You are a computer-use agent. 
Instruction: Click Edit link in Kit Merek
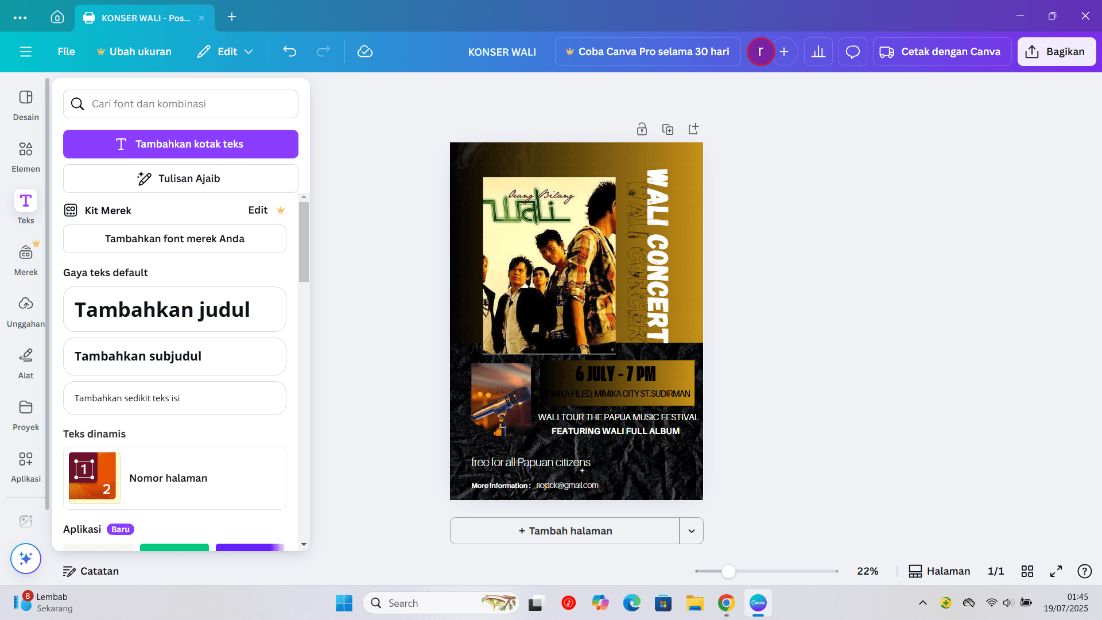(258, 210)
